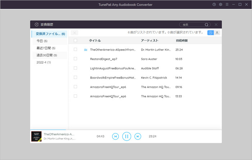The height and width of the screenshot is (160, 252).
Task: Select AmazonsFreeHQTour_ep6 title with duration 13:53
Action: point(108,96)
